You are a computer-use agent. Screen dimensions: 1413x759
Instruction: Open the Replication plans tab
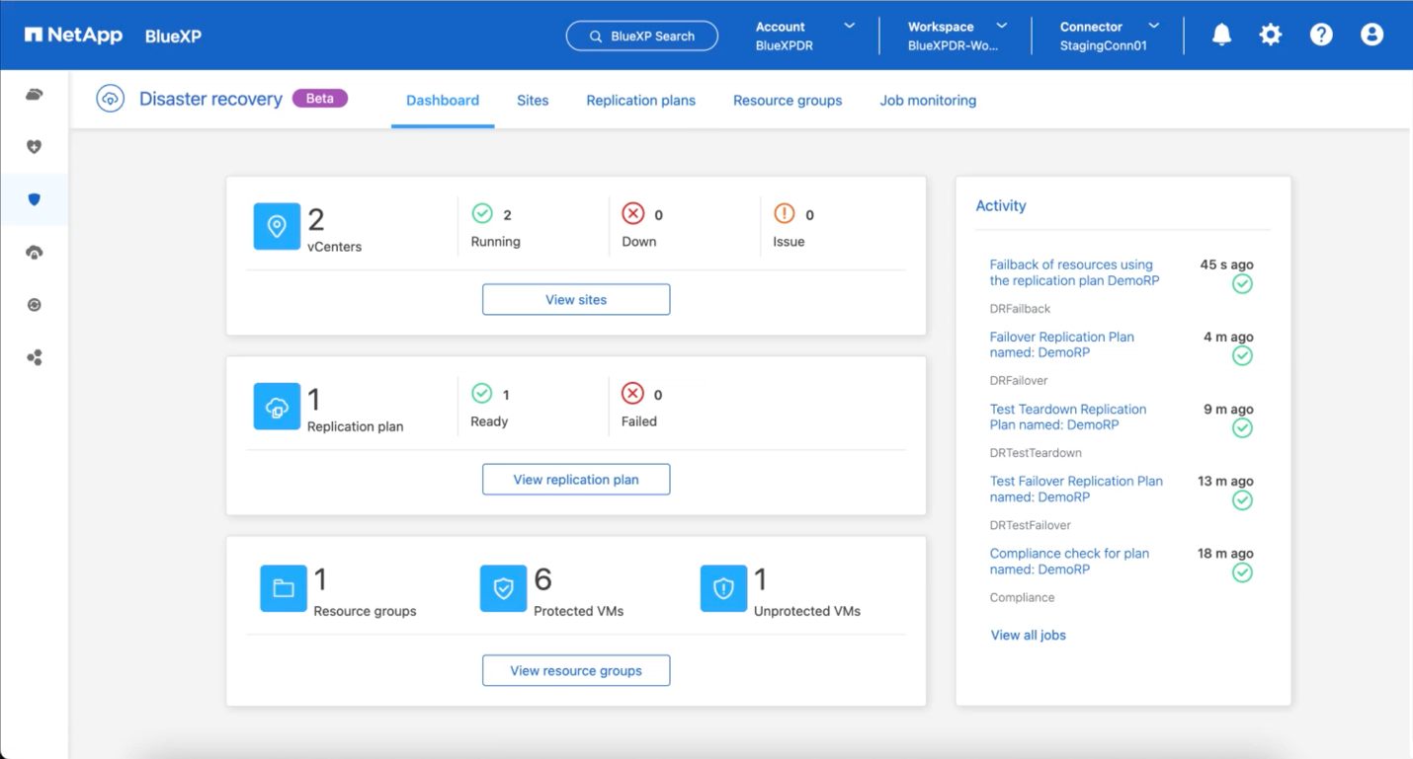click(640, 101)
